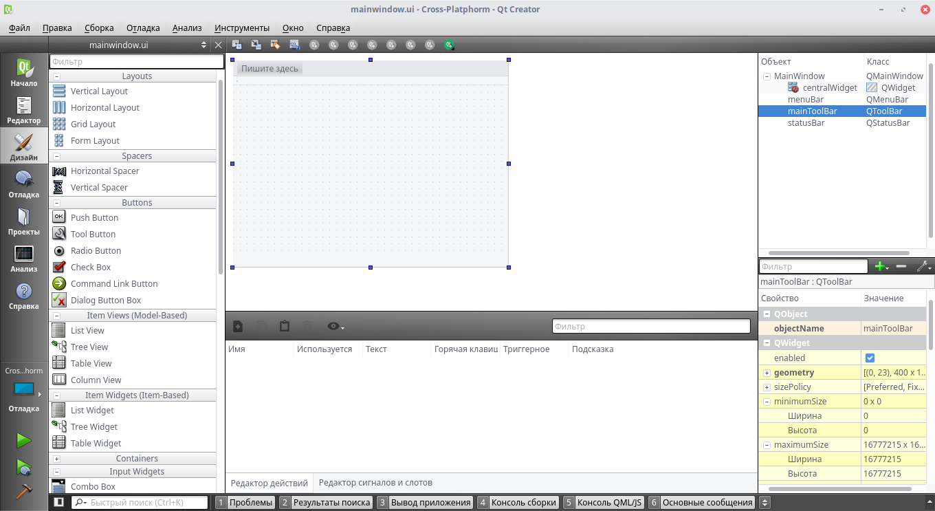935x511 pixels.
Task: Collapse MainWindow in object tree
Action: click(x=767, y=76)
